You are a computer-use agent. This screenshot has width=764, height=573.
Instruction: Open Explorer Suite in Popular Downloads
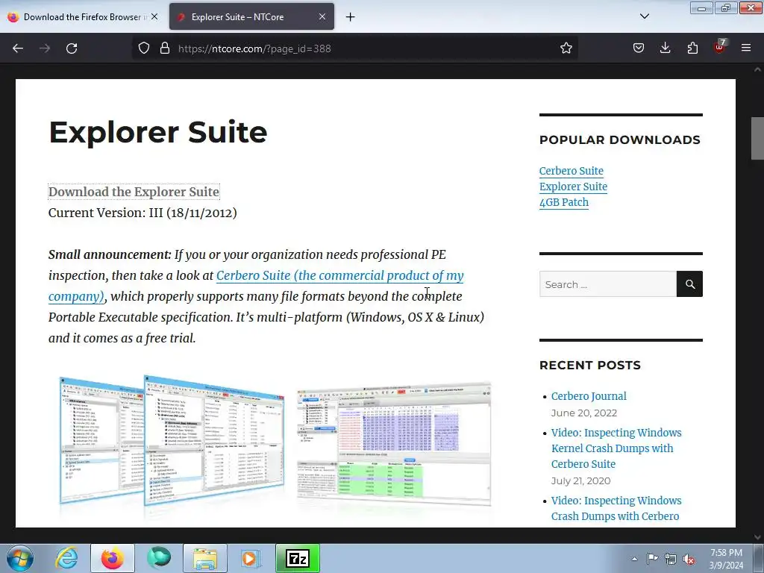[x=573, y=187]
